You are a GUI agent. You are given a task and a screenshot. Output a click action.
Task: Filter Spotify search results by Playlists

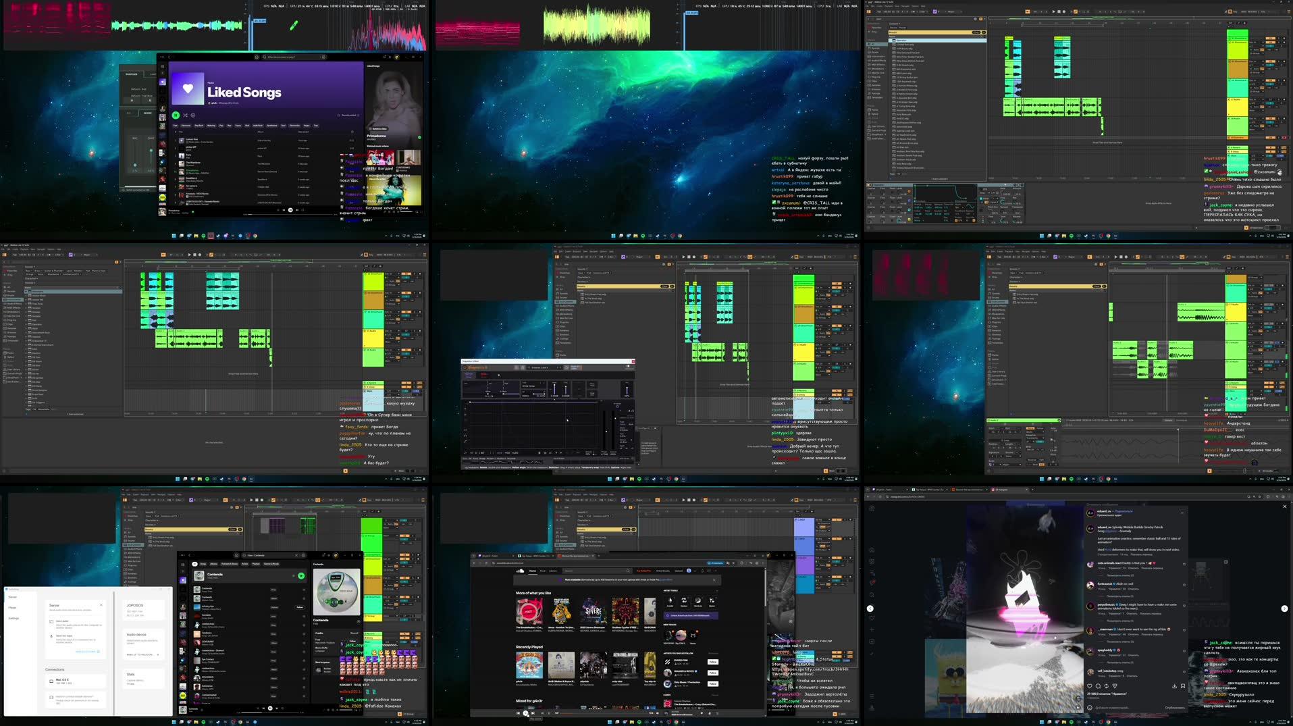(x=256, y=564)
